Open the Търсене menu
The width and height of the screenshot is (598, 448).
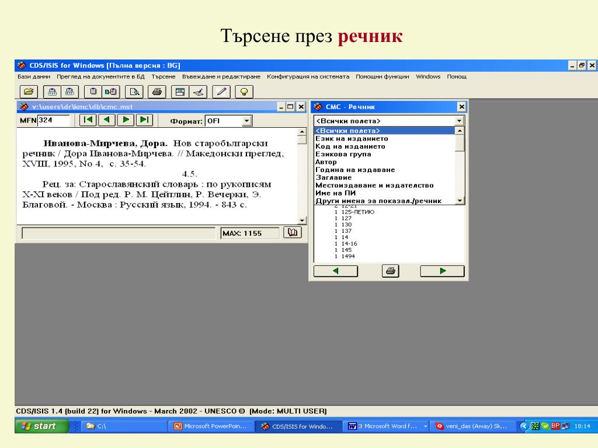[x=164, y=76]
